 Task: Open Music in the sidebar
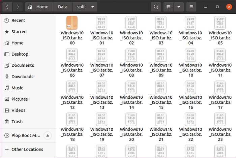[28, 88]
